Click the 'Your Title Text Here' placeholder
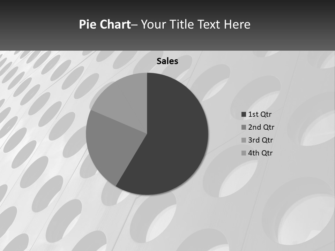This screenshot has width=335, height=251. tap(196, 24)
